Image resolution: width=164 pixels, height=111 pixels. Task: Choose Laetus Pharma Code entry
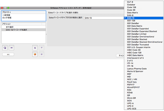click(144, 69)
